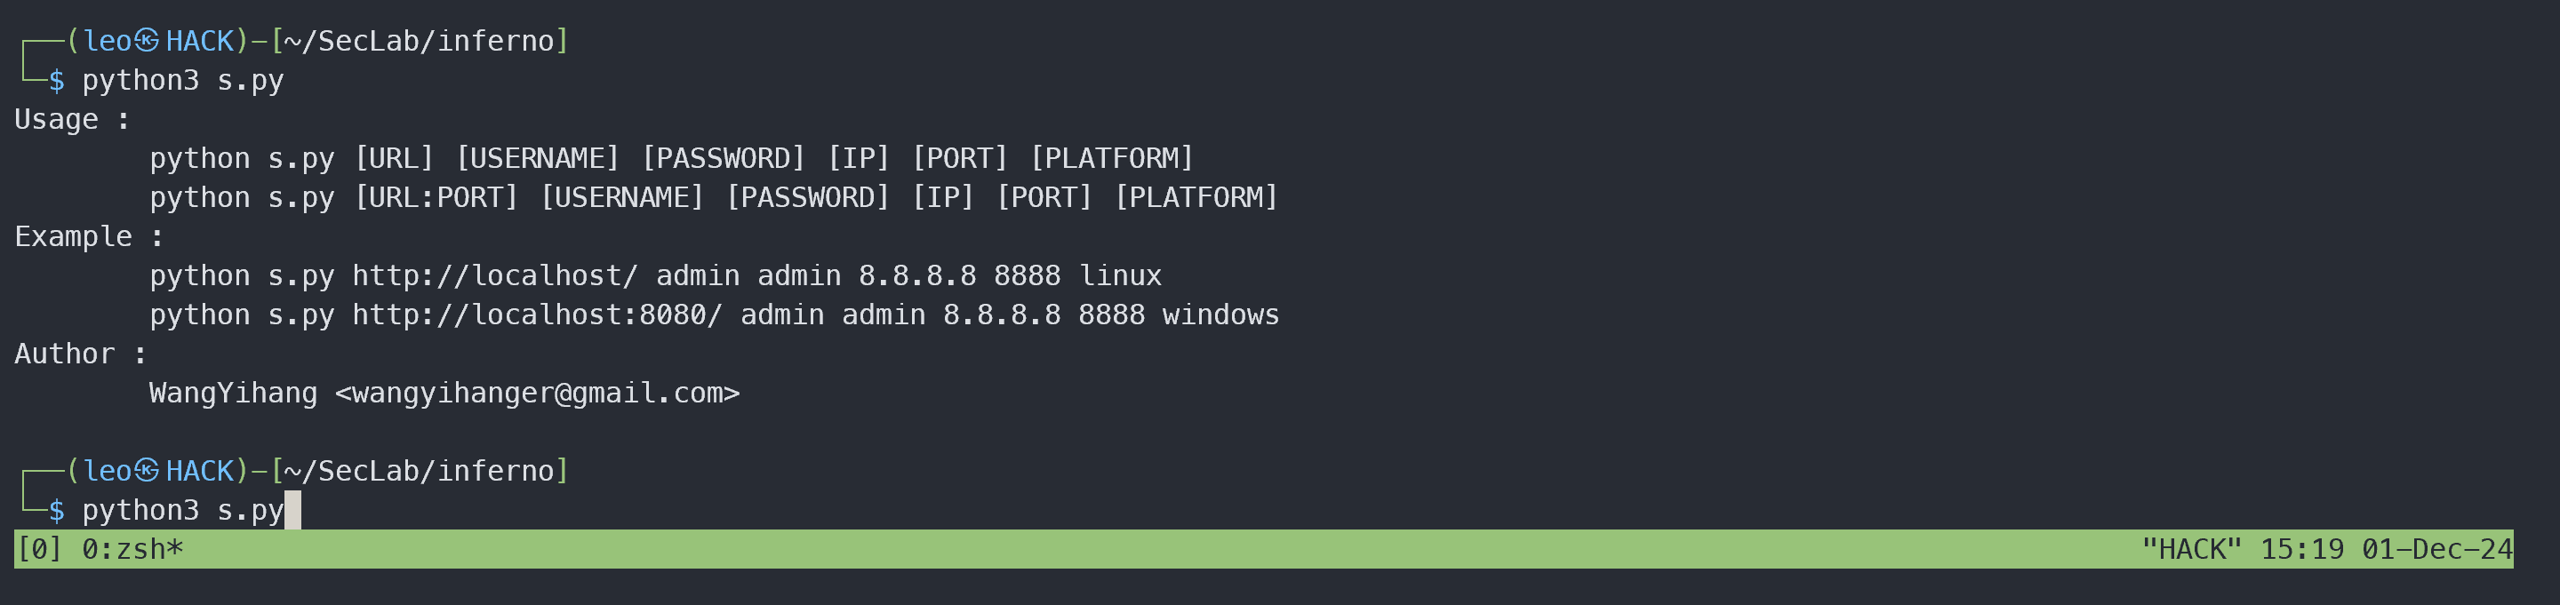This screenshot has height=605, width=2560.
Task: Click the http://localhost/ URL in linux example
Action: pos(495,275)
